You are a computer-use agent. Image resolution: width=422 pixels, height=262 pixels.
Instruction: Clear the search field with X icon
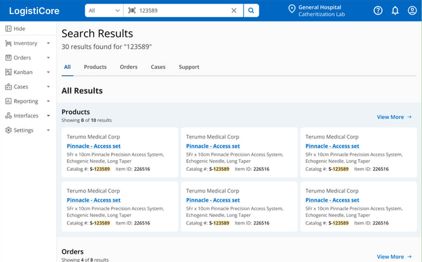(234, 11)
